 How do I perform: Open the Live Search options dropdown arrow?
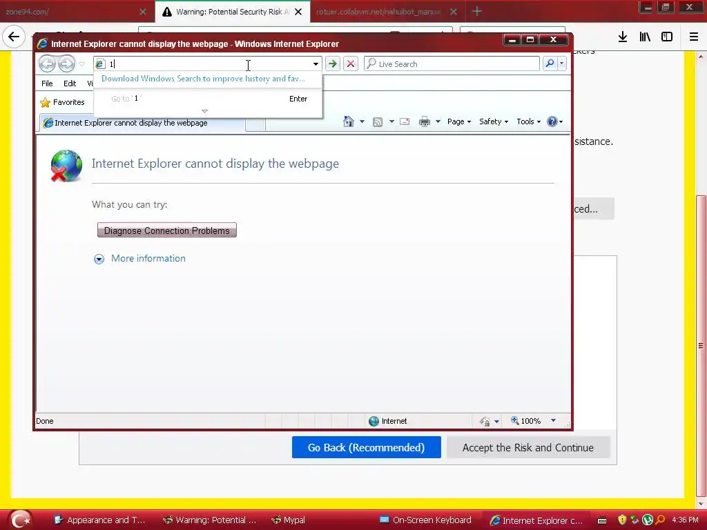pos(562,63)
